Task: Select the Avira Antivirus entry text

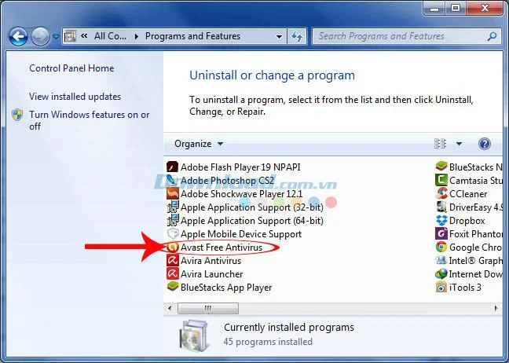Action: pos(211,261)
